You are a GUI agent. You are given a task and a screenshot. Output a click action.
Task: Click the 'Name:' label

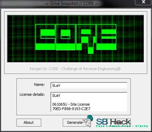(x=39, y=84)
